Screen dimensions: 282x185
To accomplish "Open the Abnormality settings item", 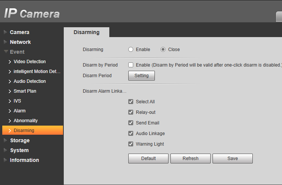I will (x=26, y=121).
